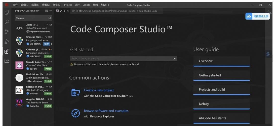Open the extensions panel more actions ellipsis
The image size is (275, 128).
(x=51, y=11)
